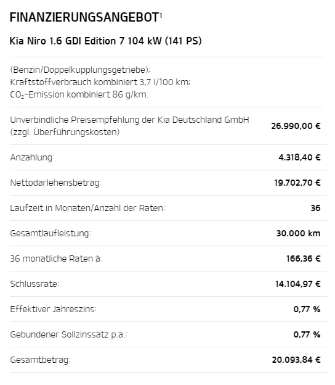Click the 36 monatliche Raten label
This screenshot has width=335, height=385.
(56, 259)
